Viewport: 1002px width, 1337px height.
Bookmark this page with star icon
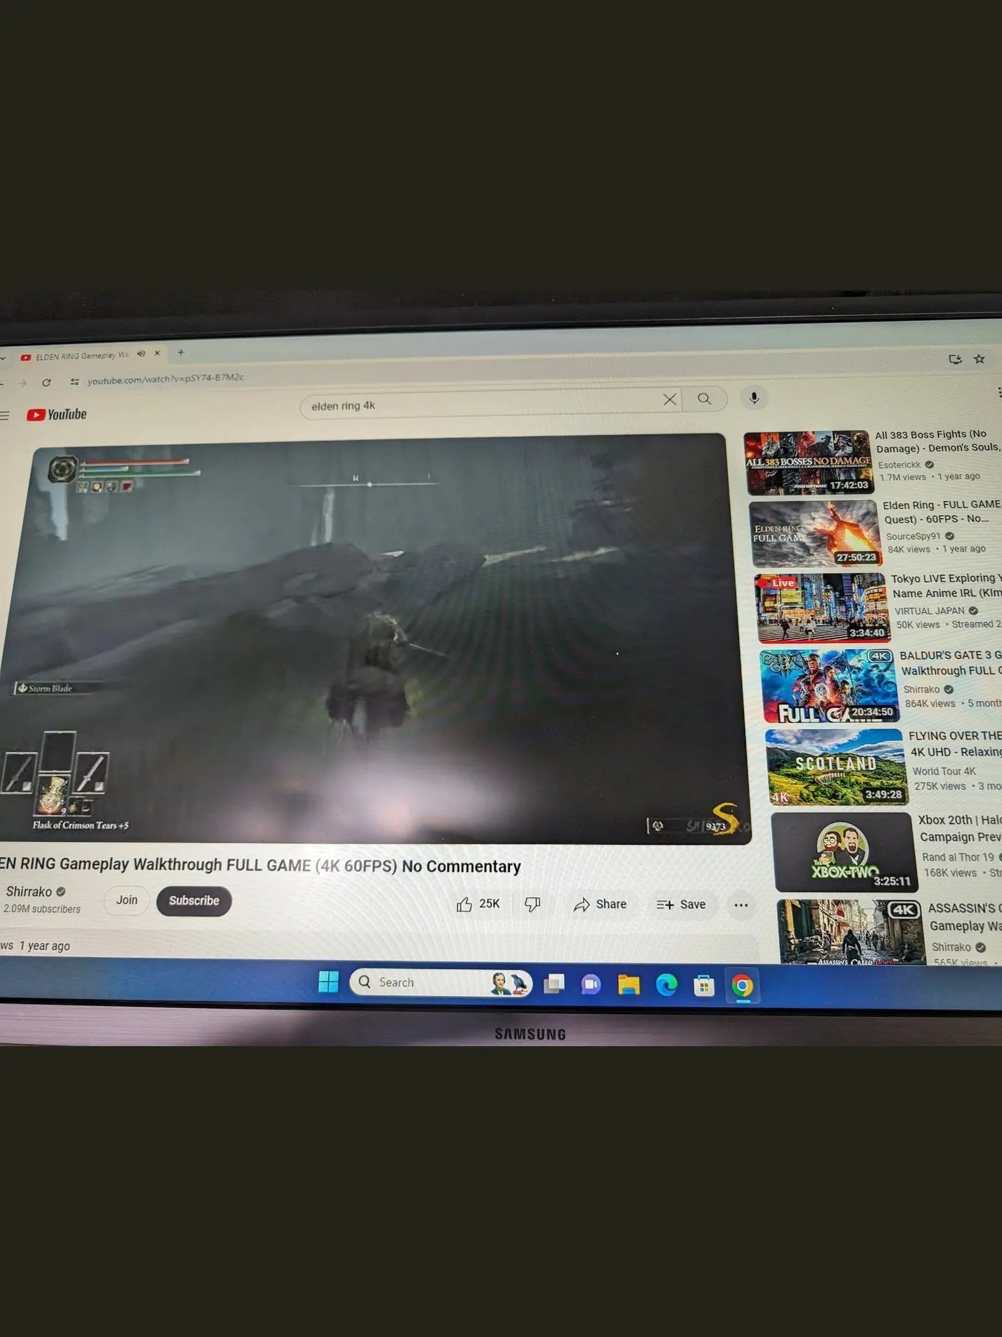point(979,359)
